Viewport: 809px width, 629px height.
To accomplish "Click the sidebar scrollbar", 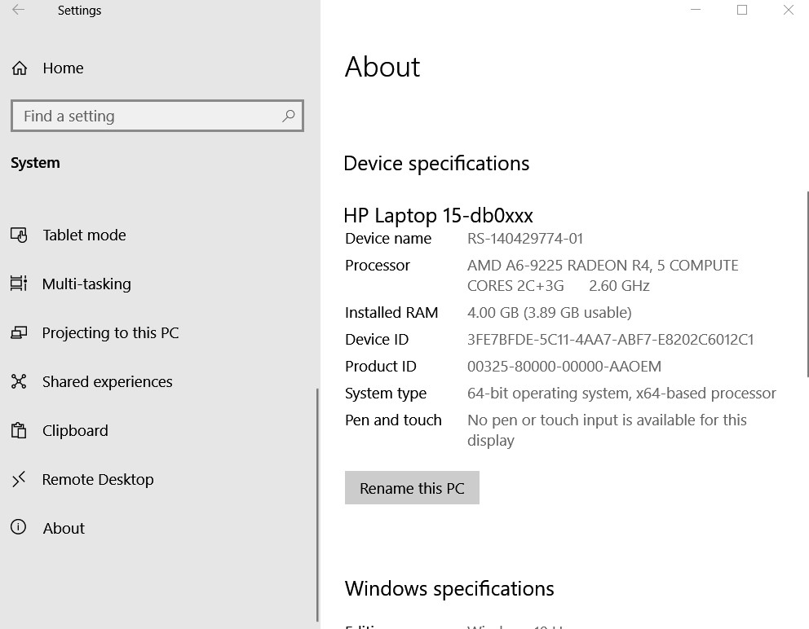I will click(x=317, y=505).
